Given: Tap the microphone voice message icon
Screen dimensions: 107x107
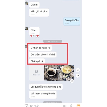Looking at the screenshot, I should click(x=71, y=106).
